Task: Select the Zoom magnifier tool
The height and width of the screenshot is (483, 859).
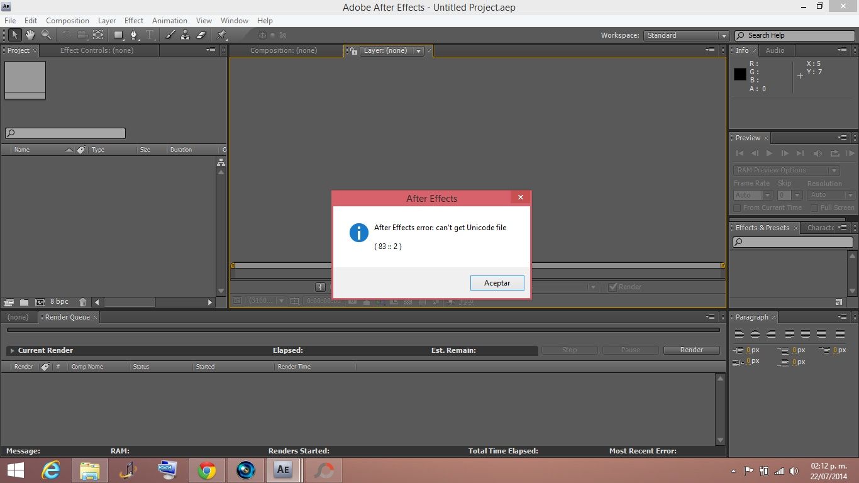Action: [x=46, y=35]
